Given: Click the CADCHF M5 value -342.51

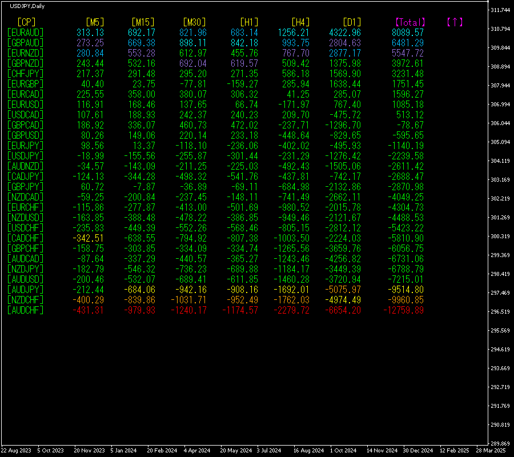Looking at the screenshot, I should click(88, 238).
